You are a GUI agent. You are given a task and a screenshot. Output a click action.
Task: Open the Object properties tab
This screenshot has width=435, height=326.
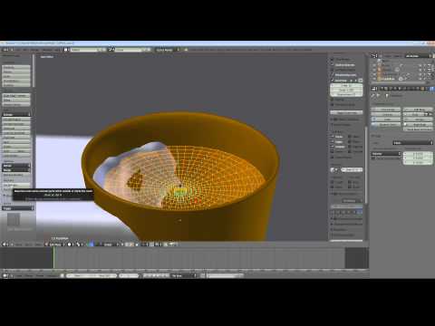click(x=400, y=89)
